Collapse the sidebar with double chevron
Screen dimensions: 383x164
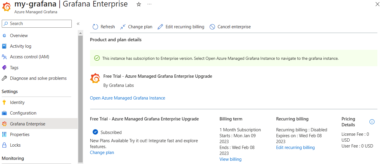click(78, 24)
